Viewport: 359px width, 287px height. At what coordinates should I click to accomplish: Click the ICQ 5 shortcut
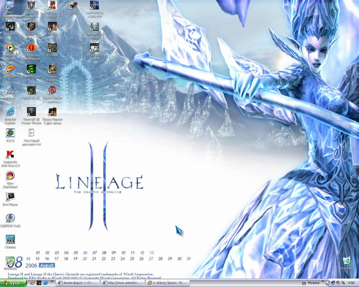10,133
